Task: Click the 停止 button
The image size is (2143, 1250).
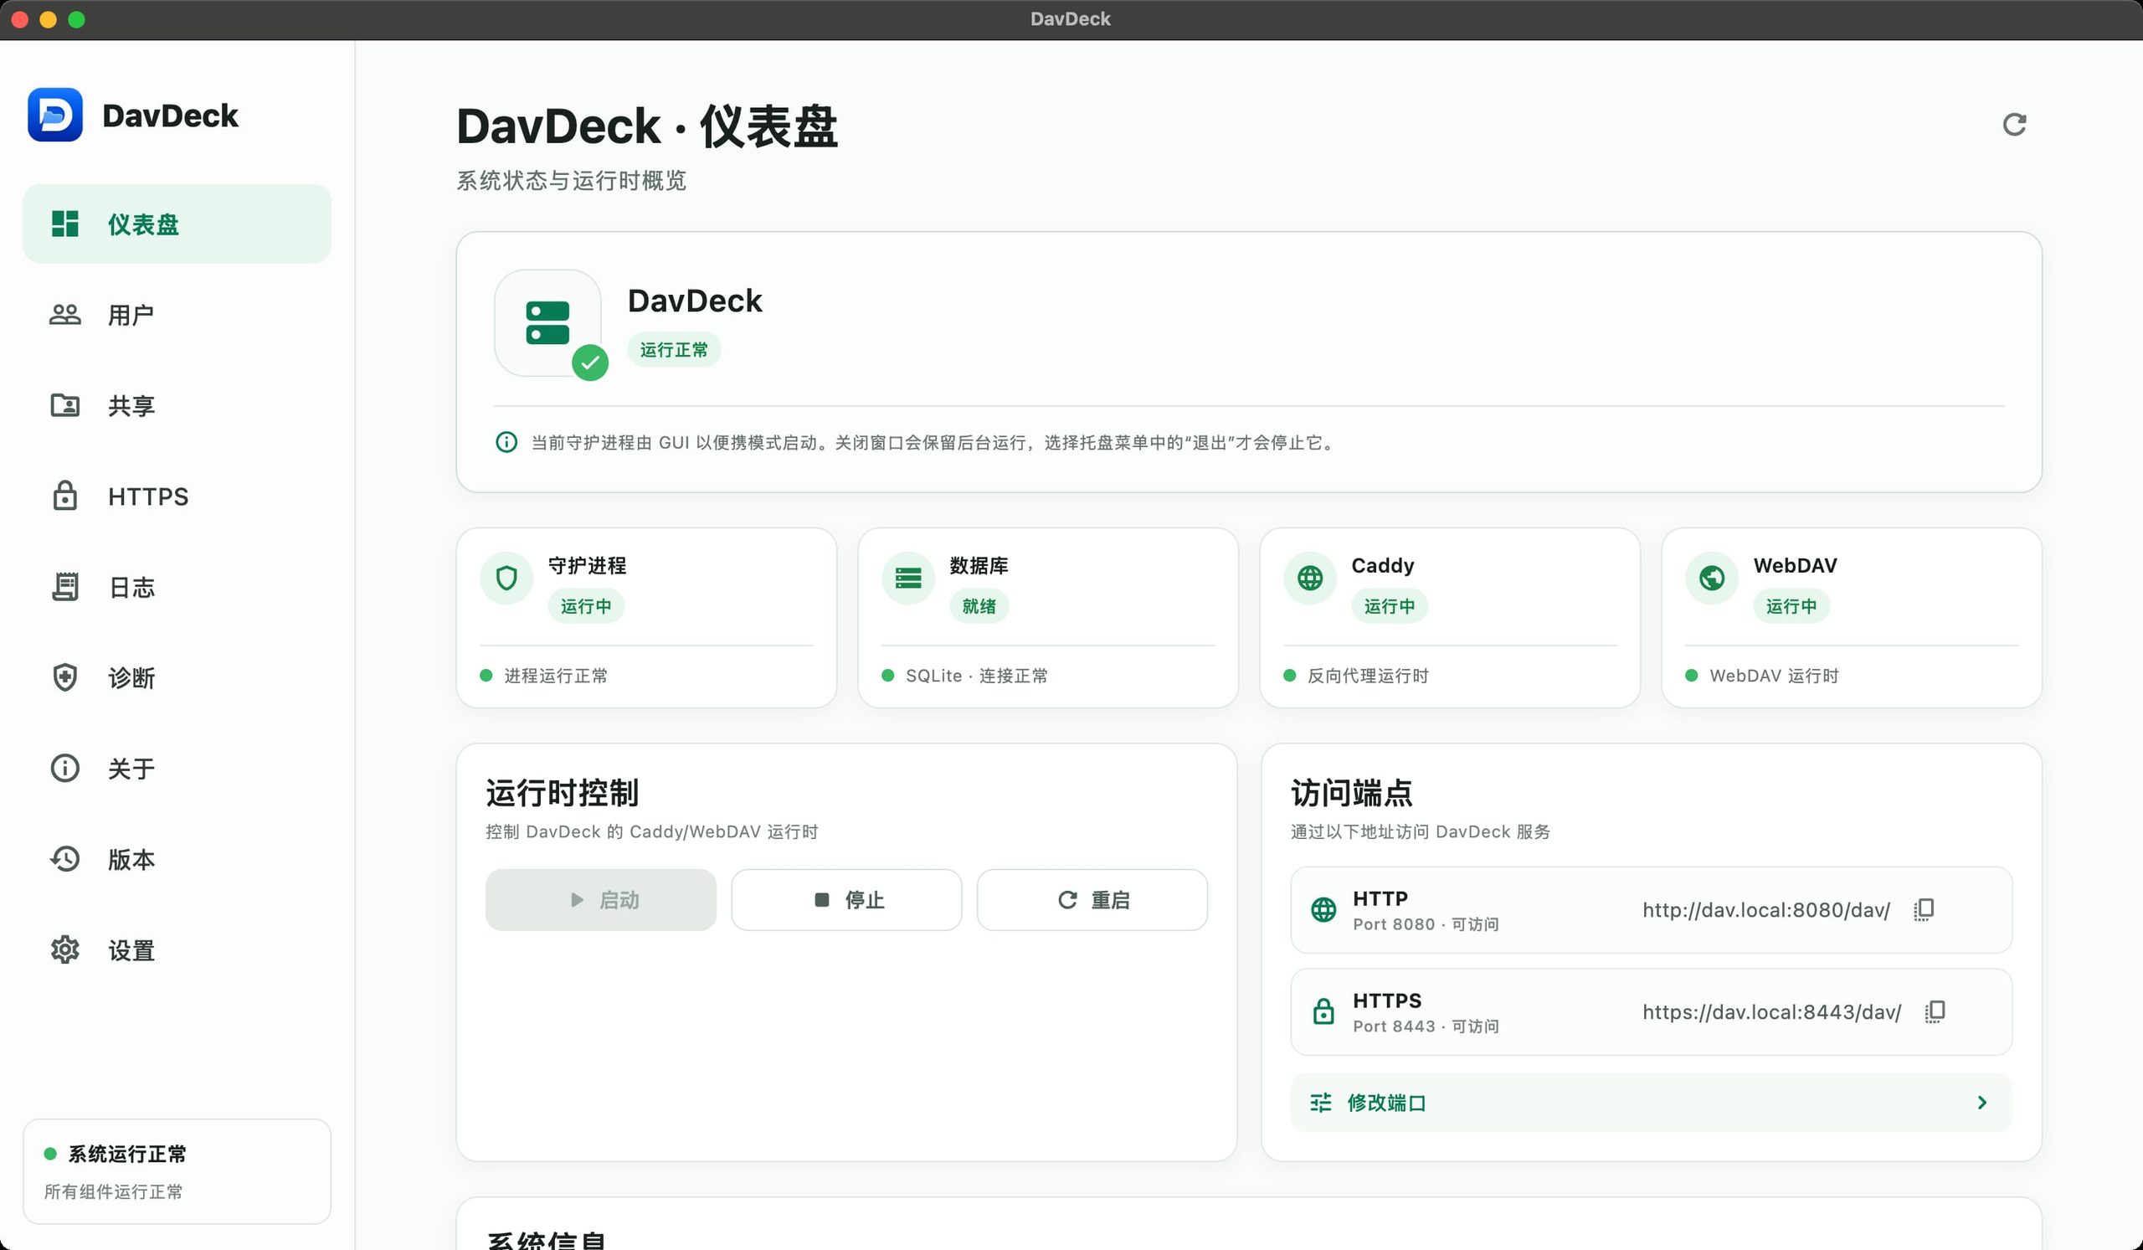Action: click(846, 900)
